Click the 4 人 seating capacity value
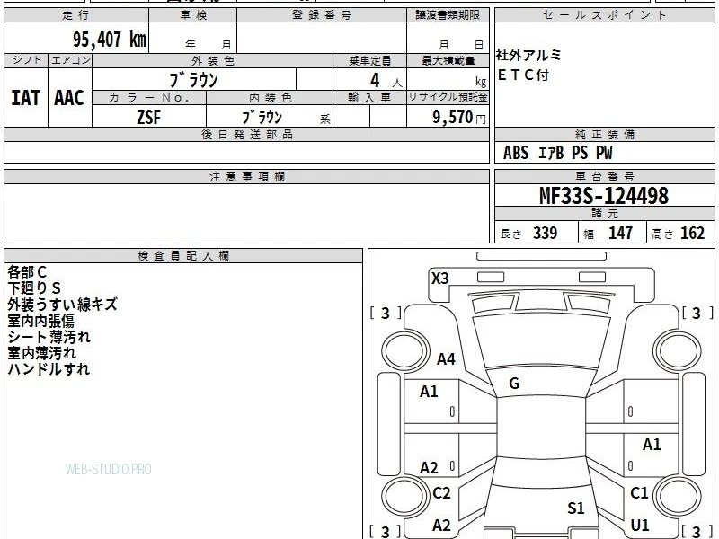 [386, 81]
